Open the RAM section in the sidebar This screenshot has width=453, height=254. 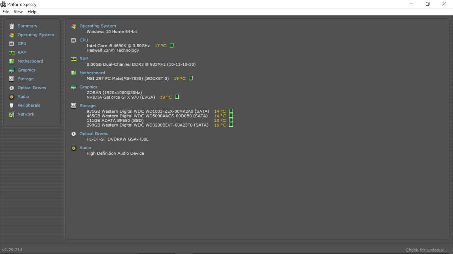22,53
